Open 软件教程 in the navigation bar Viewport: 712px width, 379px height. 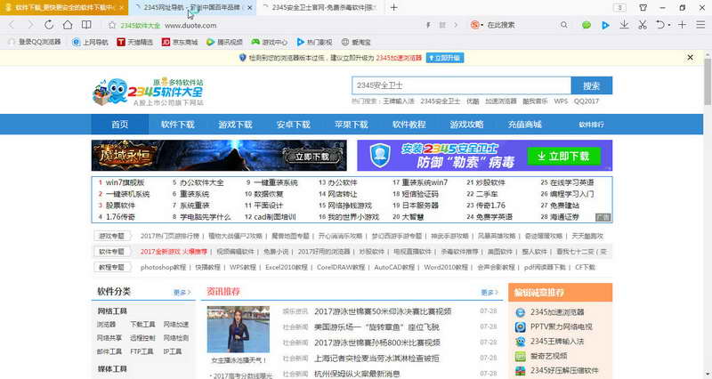pos(409,125)
